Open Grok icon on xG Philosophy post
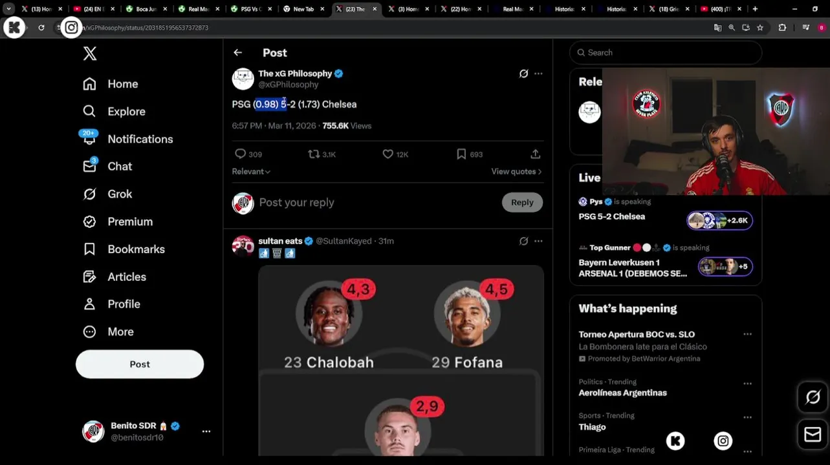830x465 pixels. point(523,74)
